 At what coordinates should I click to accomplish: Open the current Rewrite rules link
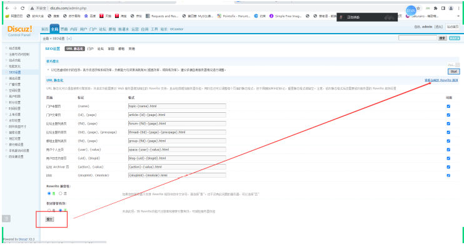(441, 80)
